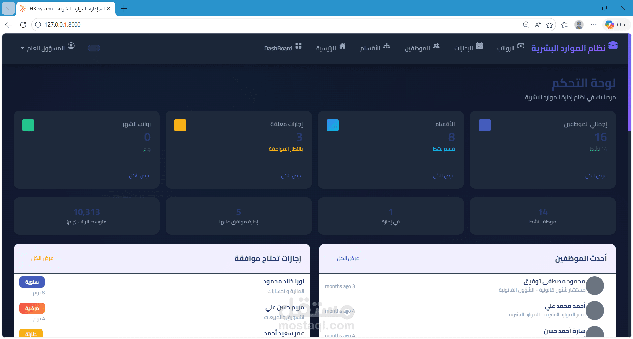This screenshot has height=339, width=633.
Task: Open the leaves calendar icon for الإجازات
Action: [x=480, y=46]
